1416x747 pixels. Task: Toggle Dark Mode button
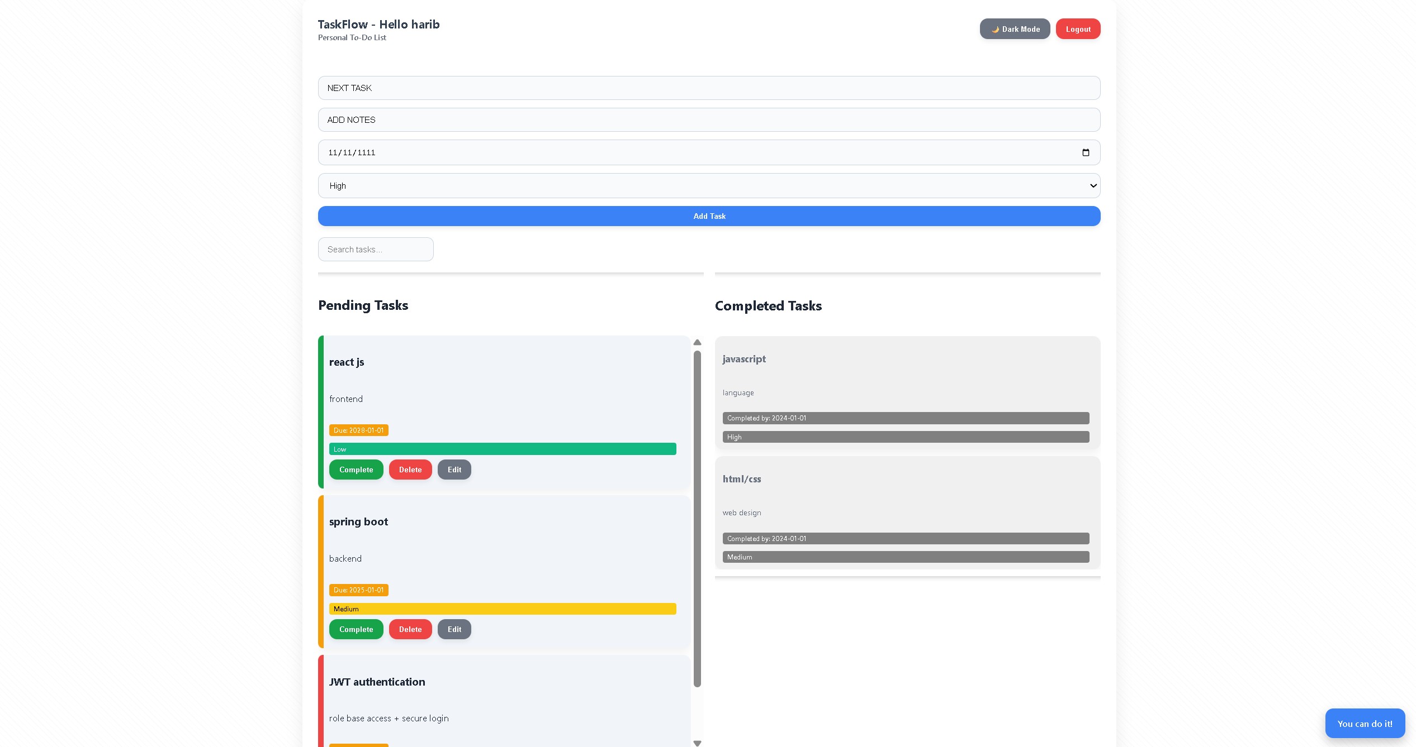coord(1015,29)
